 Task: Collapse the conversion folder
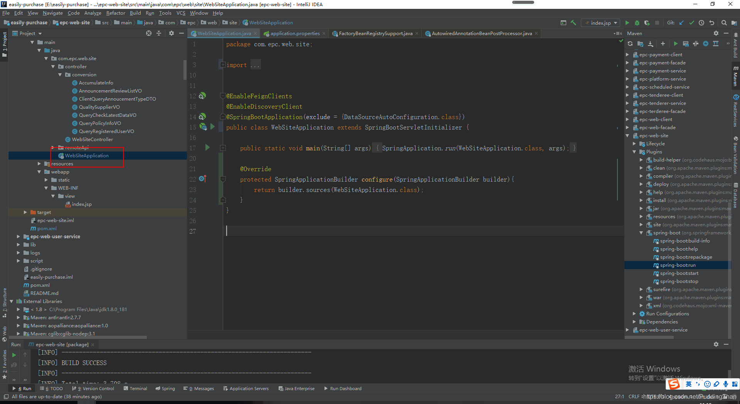pyautogui.click(x=60, y=75)
